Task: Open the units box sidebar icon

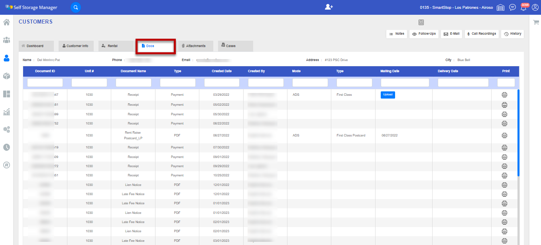Action: pos(6,76)
